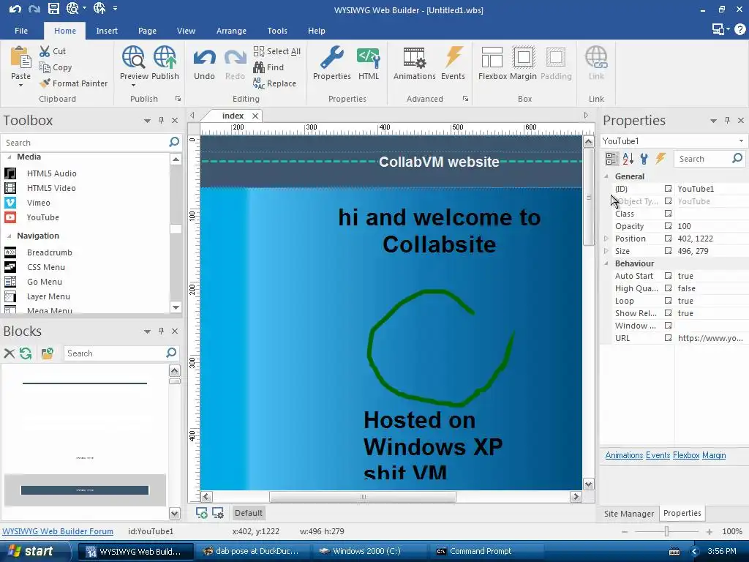Viewport: 749px width, 562px height.
Task: Switch to the Arrange ribbon tab
Action: coord(231,31)
